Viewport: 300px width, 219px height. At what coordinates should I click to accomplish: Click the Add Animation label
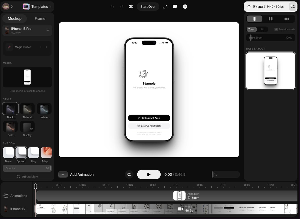(x=82, y=174)
